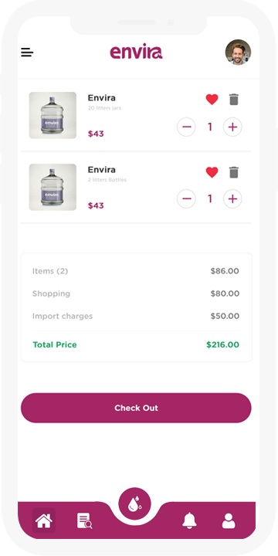Click the envira logo

coord(136,53)
